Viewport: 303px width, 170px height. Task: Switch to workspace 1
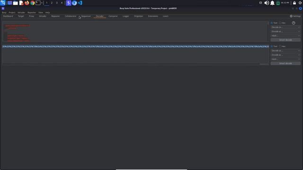[x=46, y=3]
